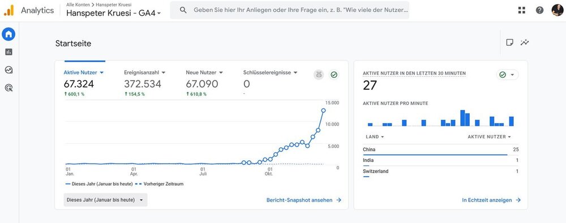Click the grey anomaly badge icon
This screenshot has height=223, width=566.
coord(319,75)
